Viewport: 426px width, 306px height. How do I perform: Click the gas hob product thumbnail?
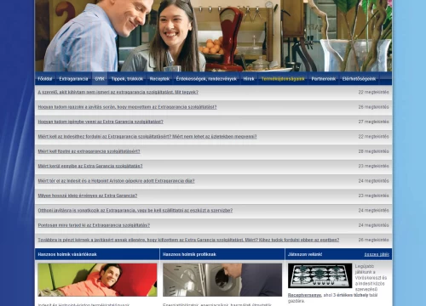[319, 275]
